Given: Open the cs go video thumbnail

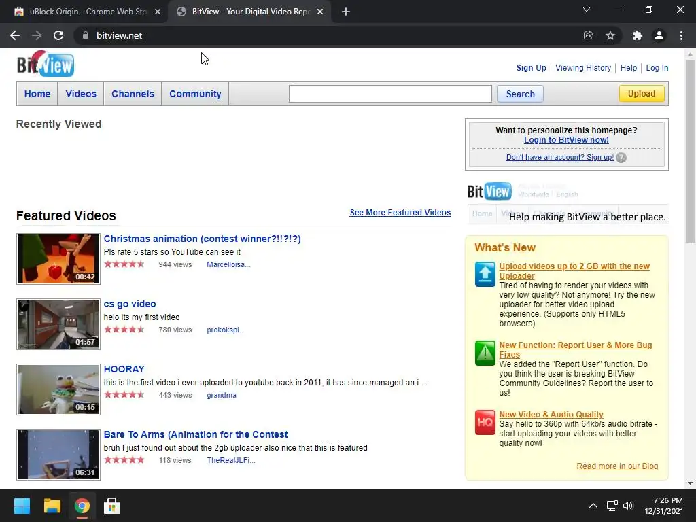Looking at the screenshot, I should pos(58,324).
